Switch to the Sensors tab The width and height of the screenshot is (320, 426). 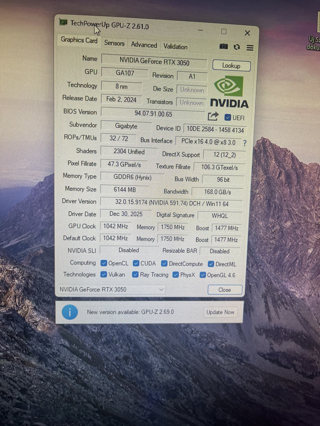point(114,43)
